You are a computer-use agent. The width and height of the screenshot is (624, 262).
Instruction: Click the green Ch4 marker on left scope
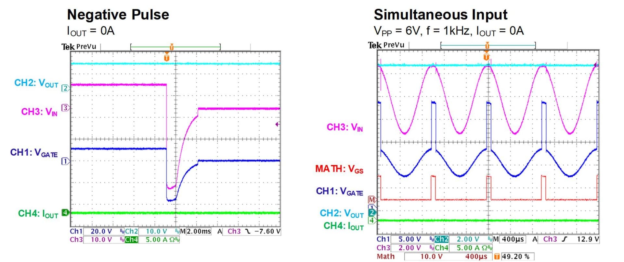pyautogui.click(x=65, y=213)
